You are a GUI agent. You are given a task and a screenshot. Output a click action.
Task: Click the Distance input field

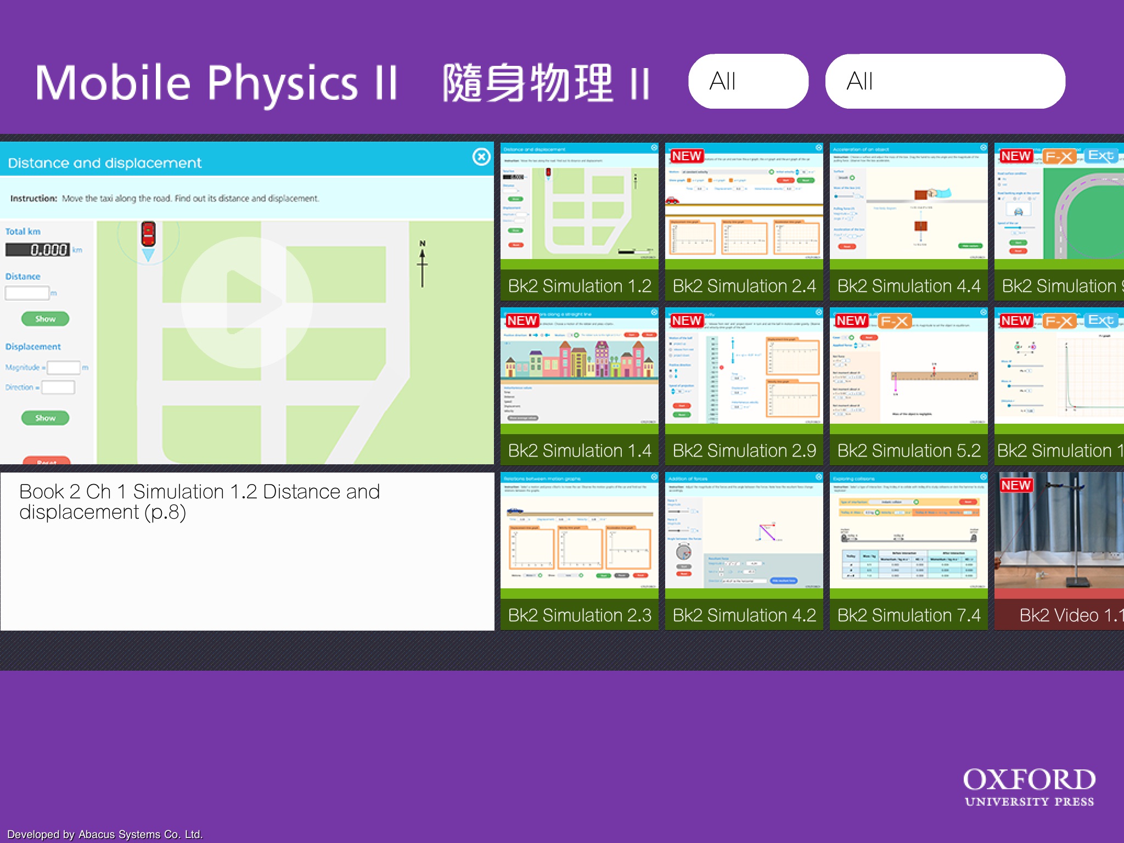[x=27, y=294]
